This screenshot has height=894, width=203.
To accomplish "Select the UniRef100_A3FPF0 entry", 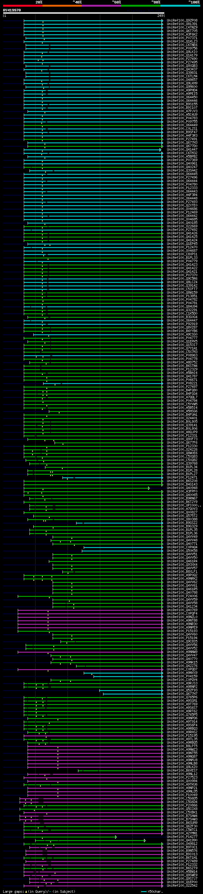I will 182,491.
